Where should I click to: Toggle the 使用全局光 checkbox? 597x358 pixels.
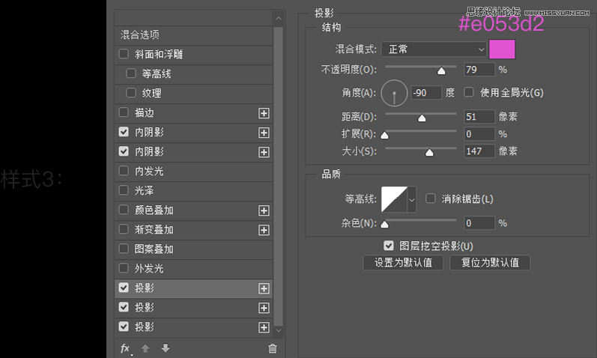pyautogui.click(x=469, y=93)
